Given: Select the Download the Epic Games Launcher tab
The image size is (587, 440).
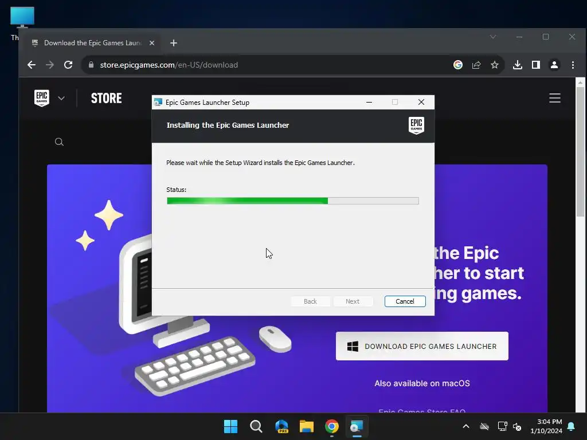Looking at the screenshot, I should click(x=92, y=43).
